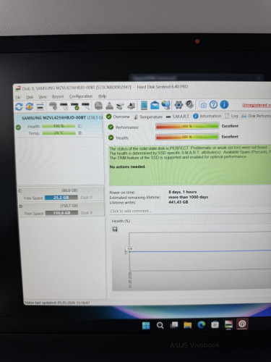Click the 'Status last updated' status bar text
271x362 pixels.
click(x=57, y=303)
